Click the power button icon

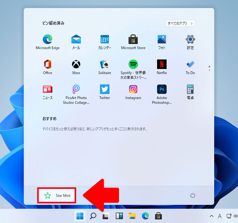click(x=192, y=195)
